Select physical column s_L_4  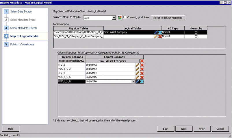click(x=72, y=73)
